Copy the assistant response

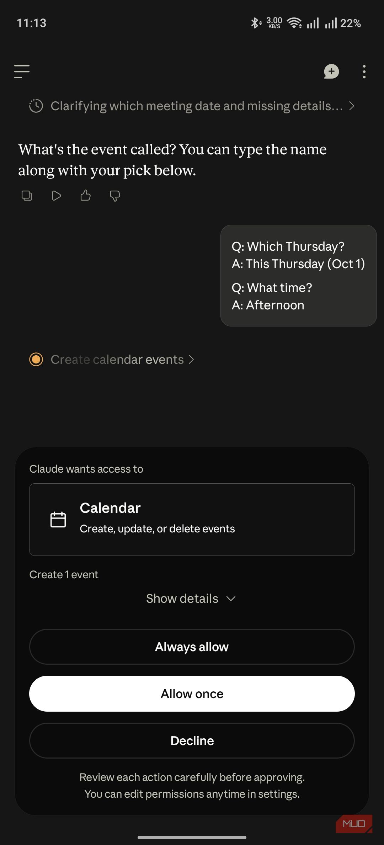(x=27, y=196)
